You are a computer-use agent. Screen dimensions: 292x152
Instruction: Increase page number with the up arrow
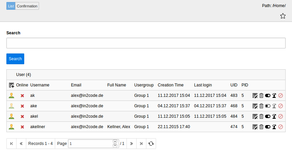coord(115,142)
